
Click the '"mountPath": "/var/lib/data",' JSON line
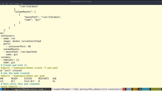[43, 17]
